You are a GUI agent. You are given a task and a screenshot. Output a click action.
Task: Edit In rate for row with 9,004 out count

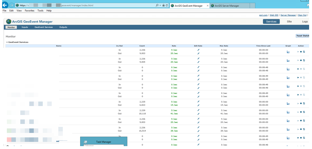pos(198,59)
